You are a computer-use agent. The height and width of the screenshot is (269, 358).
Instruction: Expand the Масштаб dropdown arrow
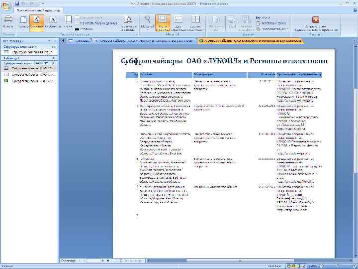(148, 29)
